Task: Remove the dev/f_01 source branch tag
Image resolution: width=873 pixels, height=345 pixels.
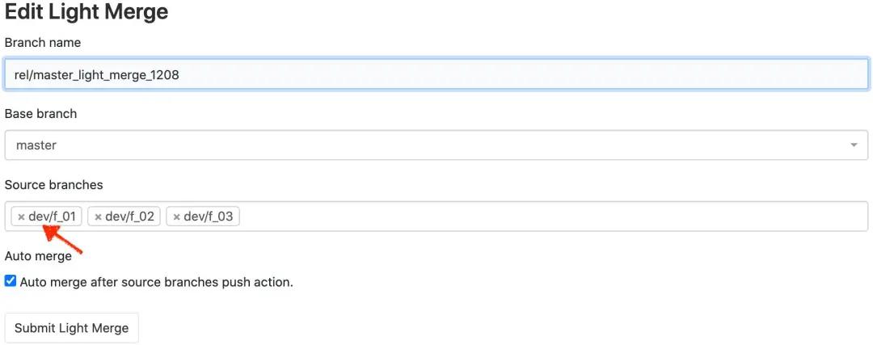Action: (21, 217)
